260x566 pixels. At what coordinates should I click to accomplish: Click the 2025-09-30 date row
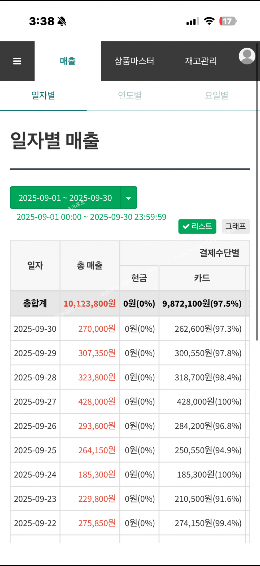pyautogui.click(x=35, y=329)
